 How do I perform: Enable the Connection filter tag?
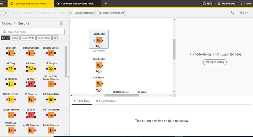point(44,38)
